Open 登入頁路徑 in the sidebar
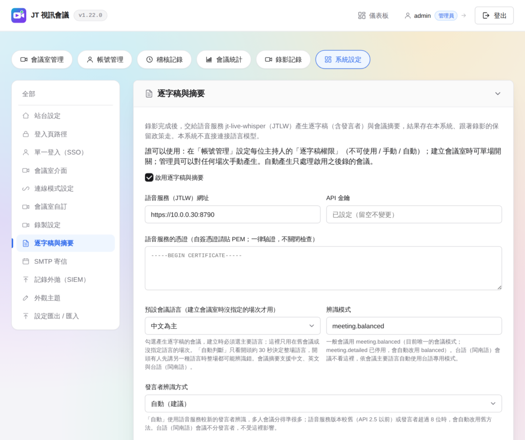Screen dimensions: 525x440 coord(65,134)
